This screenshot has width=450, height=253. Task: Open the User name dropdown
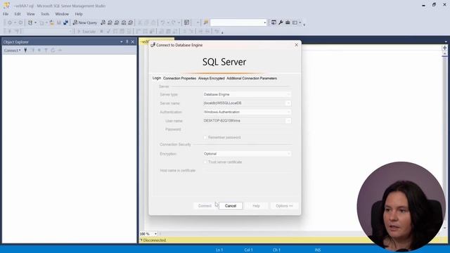(x=247, y=121)
